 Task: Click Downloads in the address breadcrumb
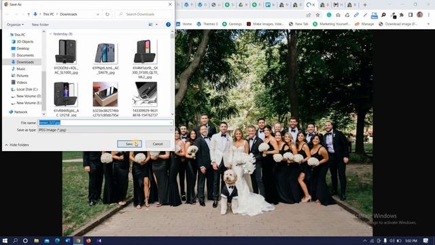69,14
